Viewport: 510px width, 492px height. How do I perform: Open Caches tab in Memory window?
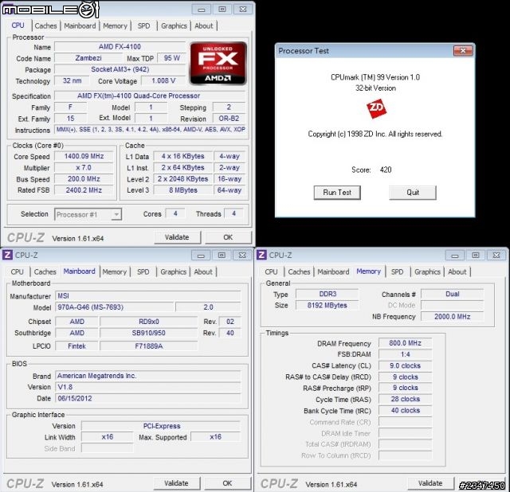[x=299, y=271]
